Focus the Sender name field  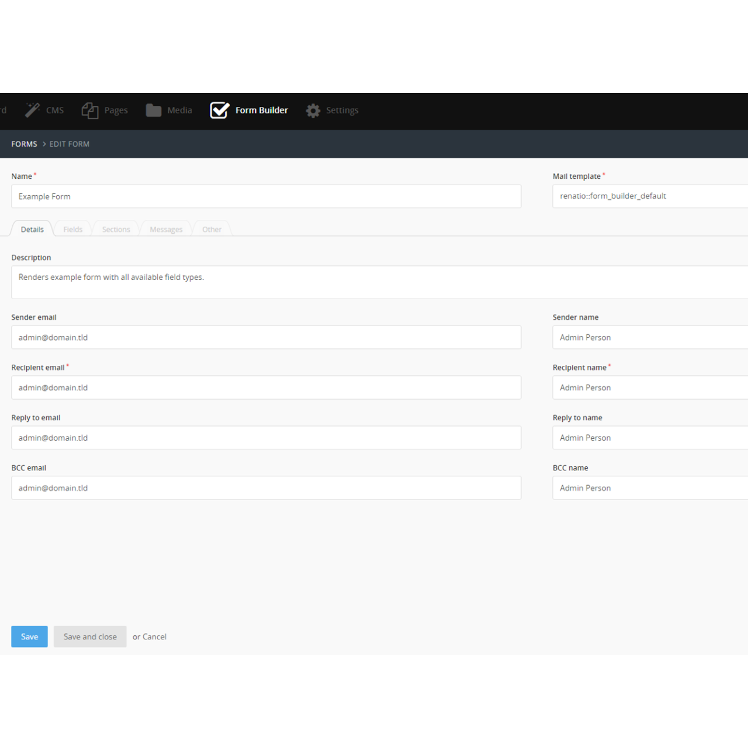(x=650, y=337)
